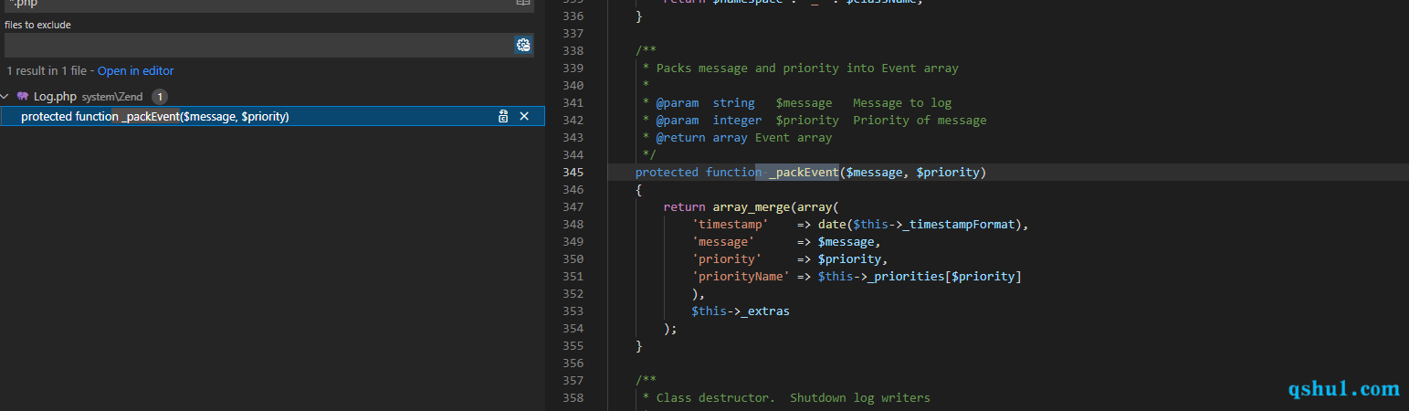This screenshot has height=411, width=1409.
Task: Click line number 358 in the gutter
Action: tap(573, 398)
